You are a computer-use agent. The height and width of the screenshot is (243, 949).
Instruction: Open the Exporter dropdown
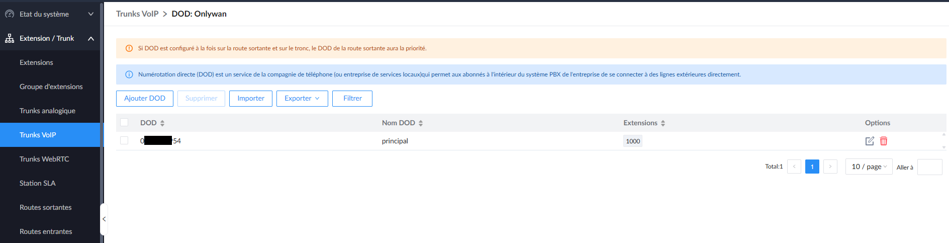click(302, 99)
